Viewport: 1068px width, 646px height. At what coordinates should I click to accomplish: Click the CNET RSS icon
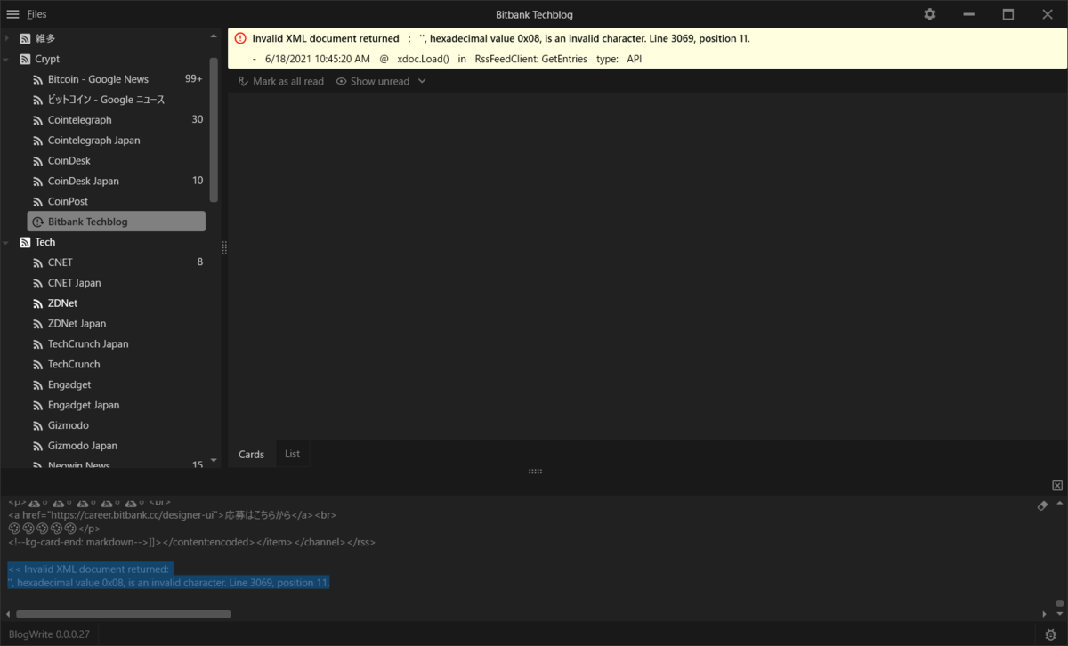pos(38,262)
